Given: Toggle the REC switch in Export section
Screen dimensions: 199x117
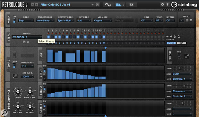Looking at the screenshot, I should (x=179, y=56).
